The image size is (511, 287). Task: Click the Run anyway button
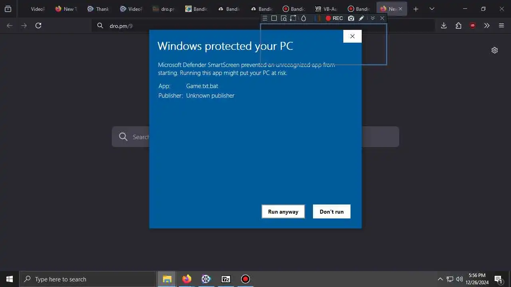283,212
